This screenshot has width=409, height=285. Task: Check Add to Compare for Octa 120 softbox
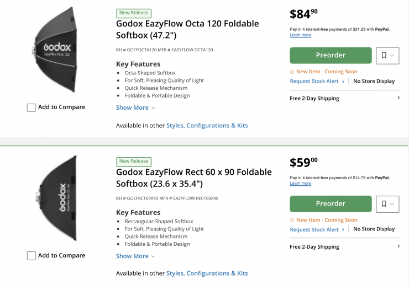pos(32,107)
